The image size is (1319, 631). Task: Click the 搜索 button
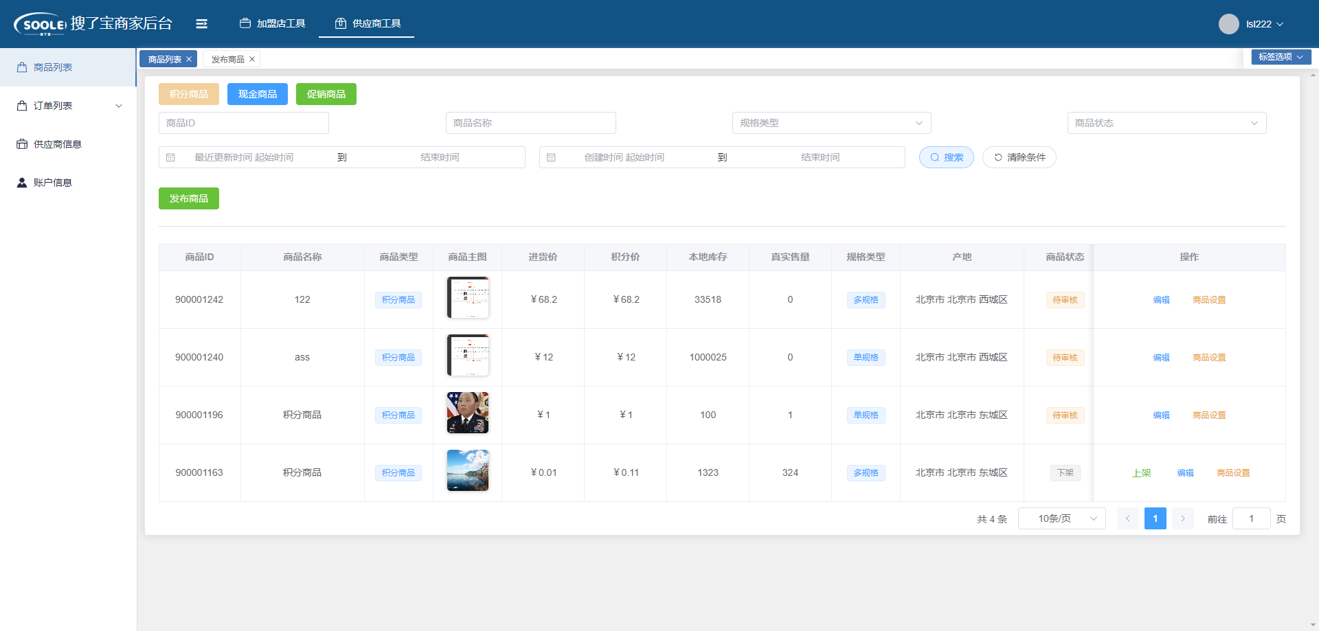(x=947, y=157)
